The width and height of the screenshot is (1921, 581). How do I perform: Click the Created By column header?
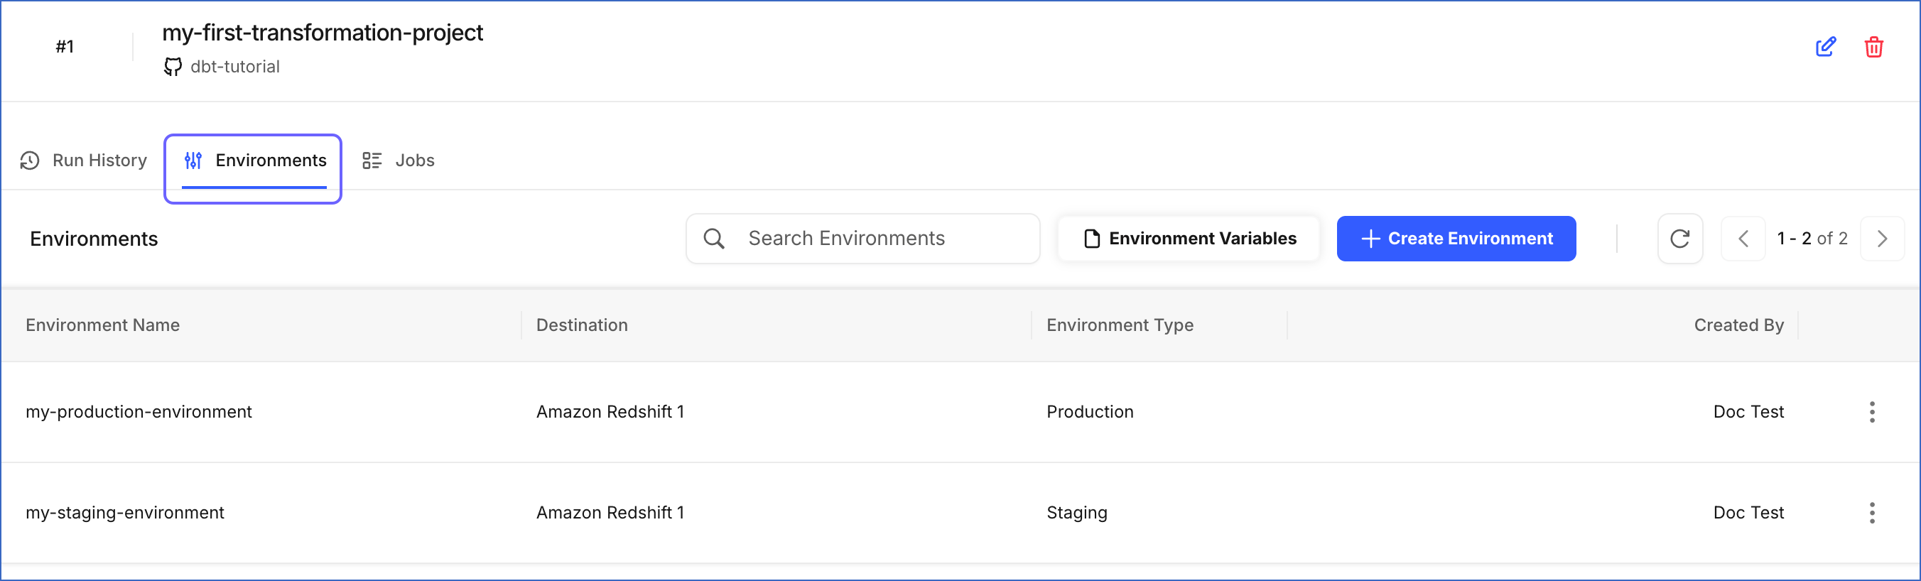(x=1738, y=325)
